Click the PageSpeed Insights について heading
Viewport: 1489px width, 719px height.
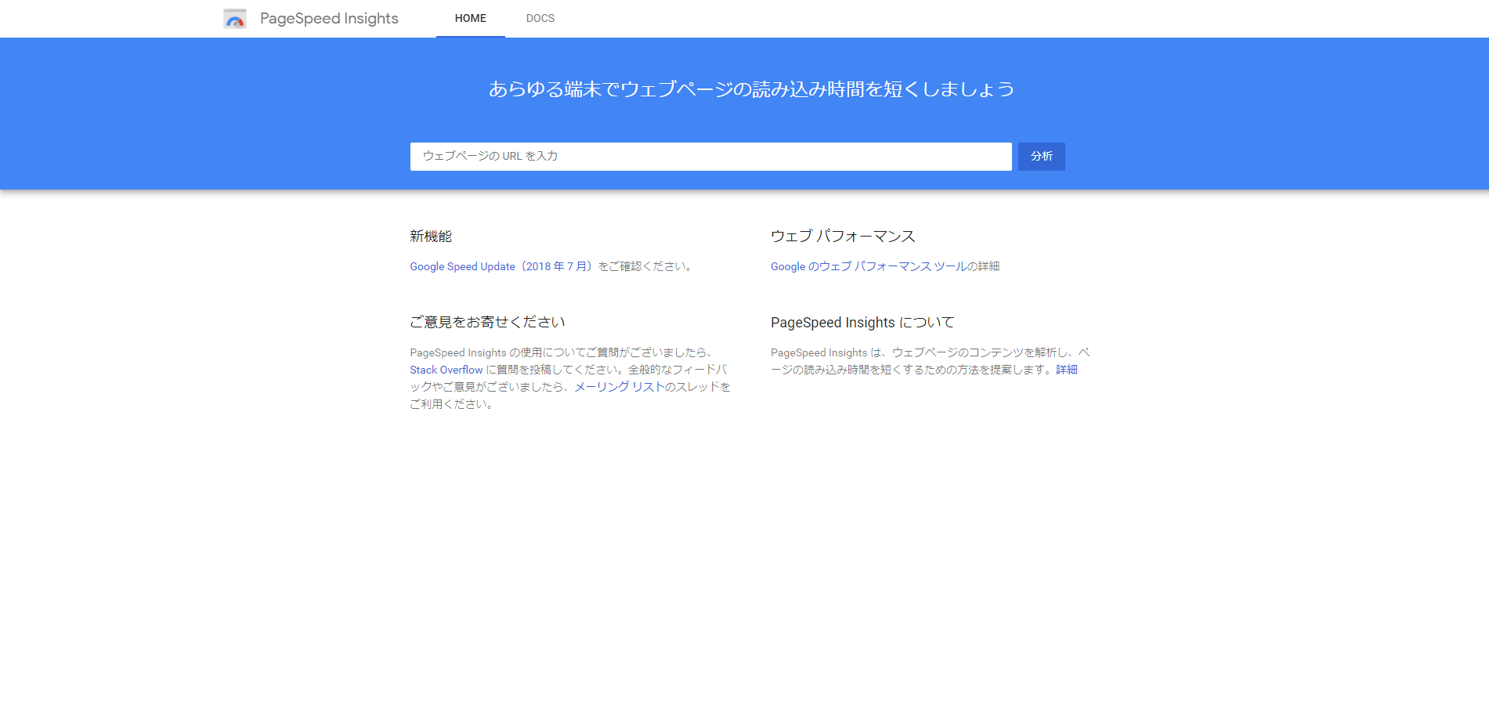point(862,323)
